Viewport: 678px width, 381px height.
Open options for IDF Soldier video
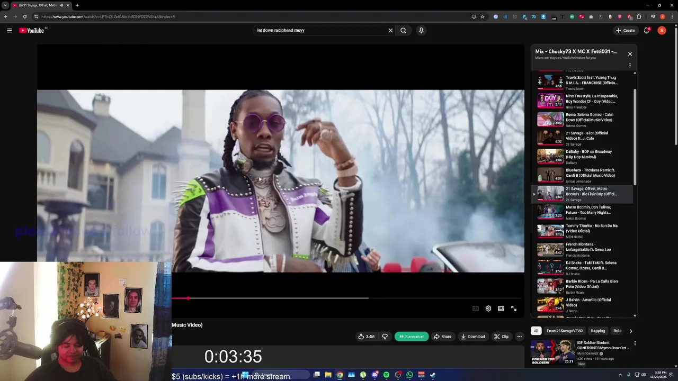tap(635, 343)
